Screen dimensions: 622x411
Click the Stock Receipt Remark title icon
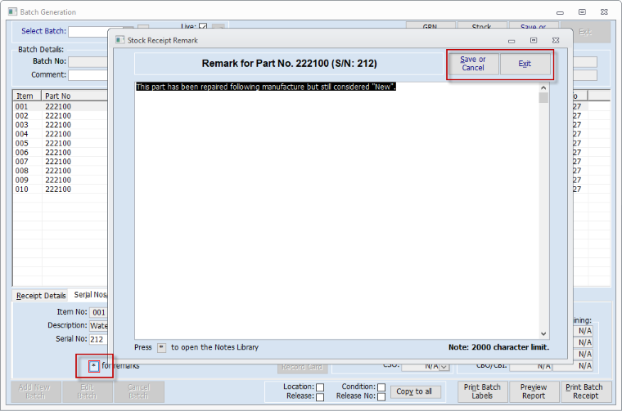[x=119, y=40]
